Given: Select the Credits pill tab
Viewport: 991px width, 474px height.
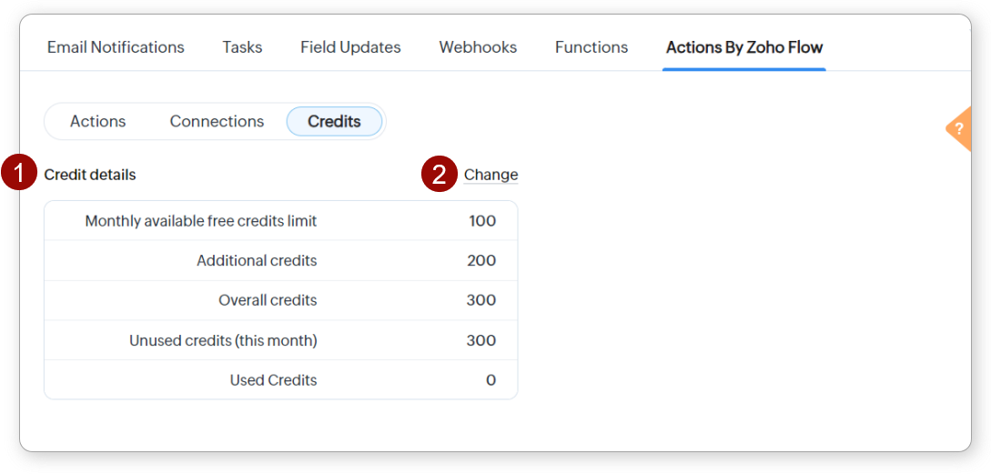Looking at the screenshot, I should click(x=334, y=121).
